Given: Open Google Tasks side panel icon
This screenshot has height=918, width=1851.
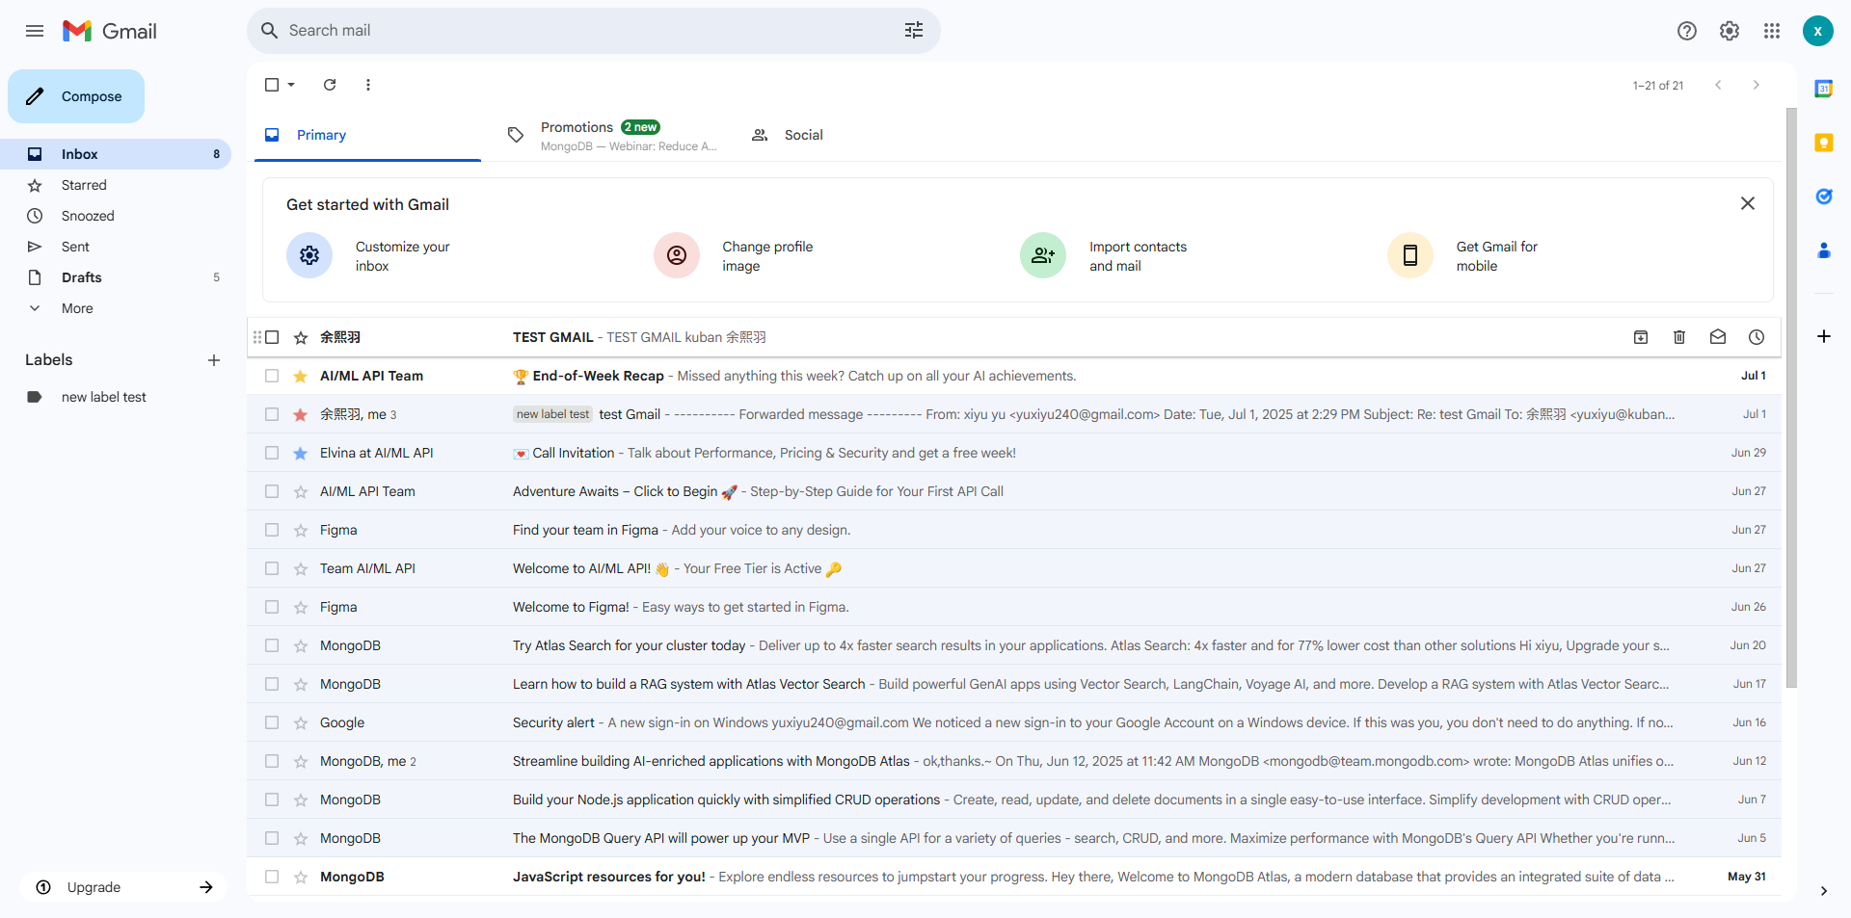Looking at the screenshot, I should point(1823,197).
